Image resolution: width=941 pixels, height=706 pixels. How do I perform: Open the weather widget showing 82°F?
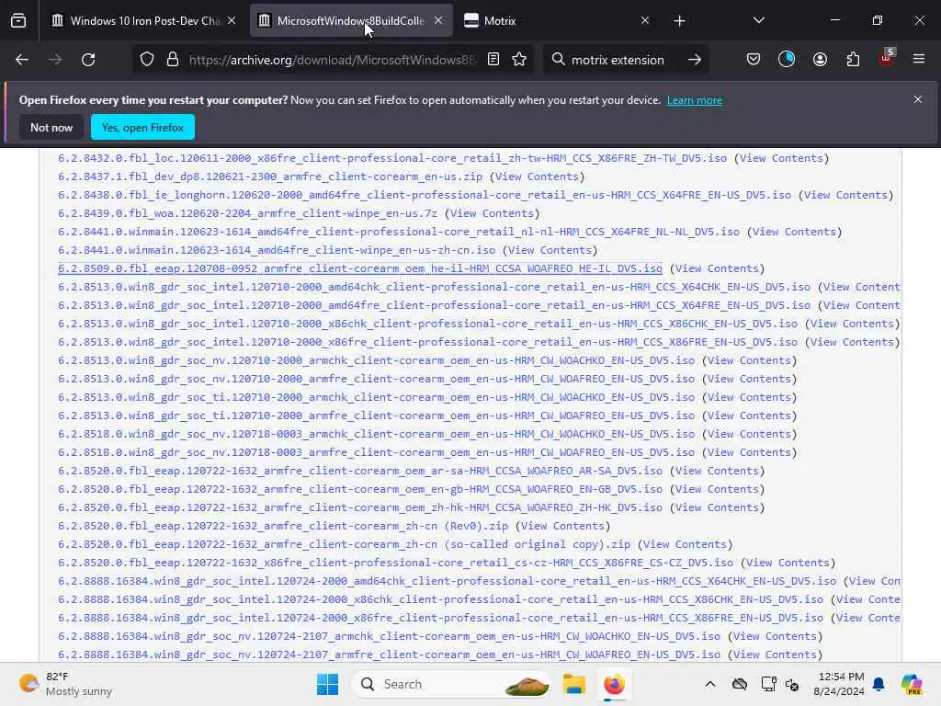click(65, 684)
